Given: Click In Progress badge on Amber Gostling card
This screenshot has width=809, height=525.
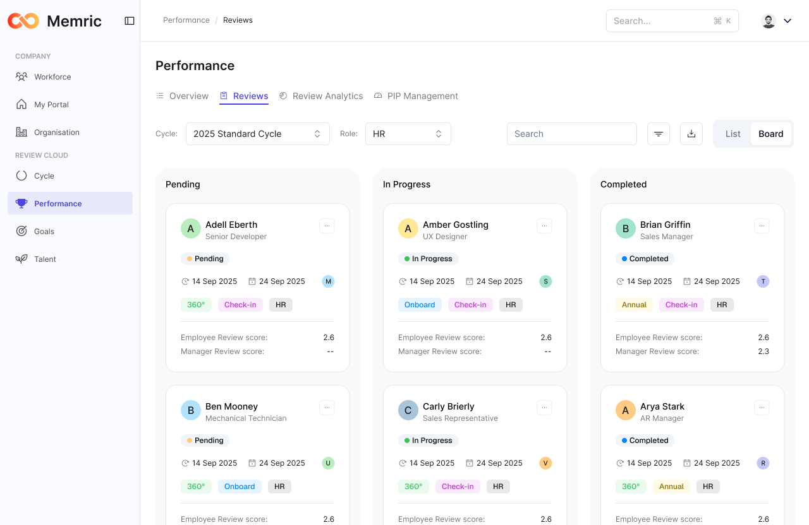Looking at the screenshot, I should (x=429, y=259).
